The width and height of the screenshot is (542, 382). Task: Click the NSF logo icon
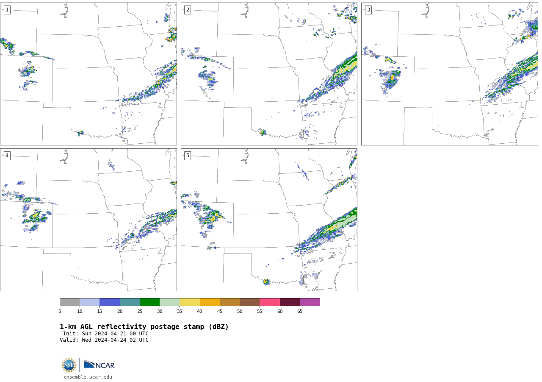click(x=69, y=365)
